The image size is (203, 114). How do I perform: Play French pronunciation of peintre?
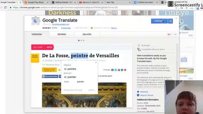tap(65, 69)
